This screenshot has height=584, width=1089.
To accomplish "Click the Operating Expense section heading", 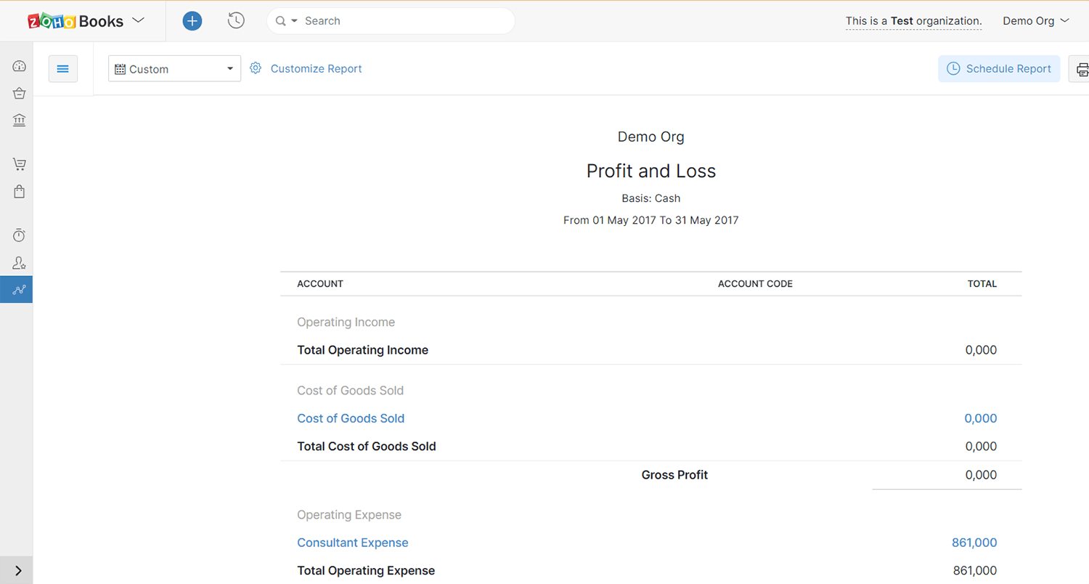I will click(349, 515).
